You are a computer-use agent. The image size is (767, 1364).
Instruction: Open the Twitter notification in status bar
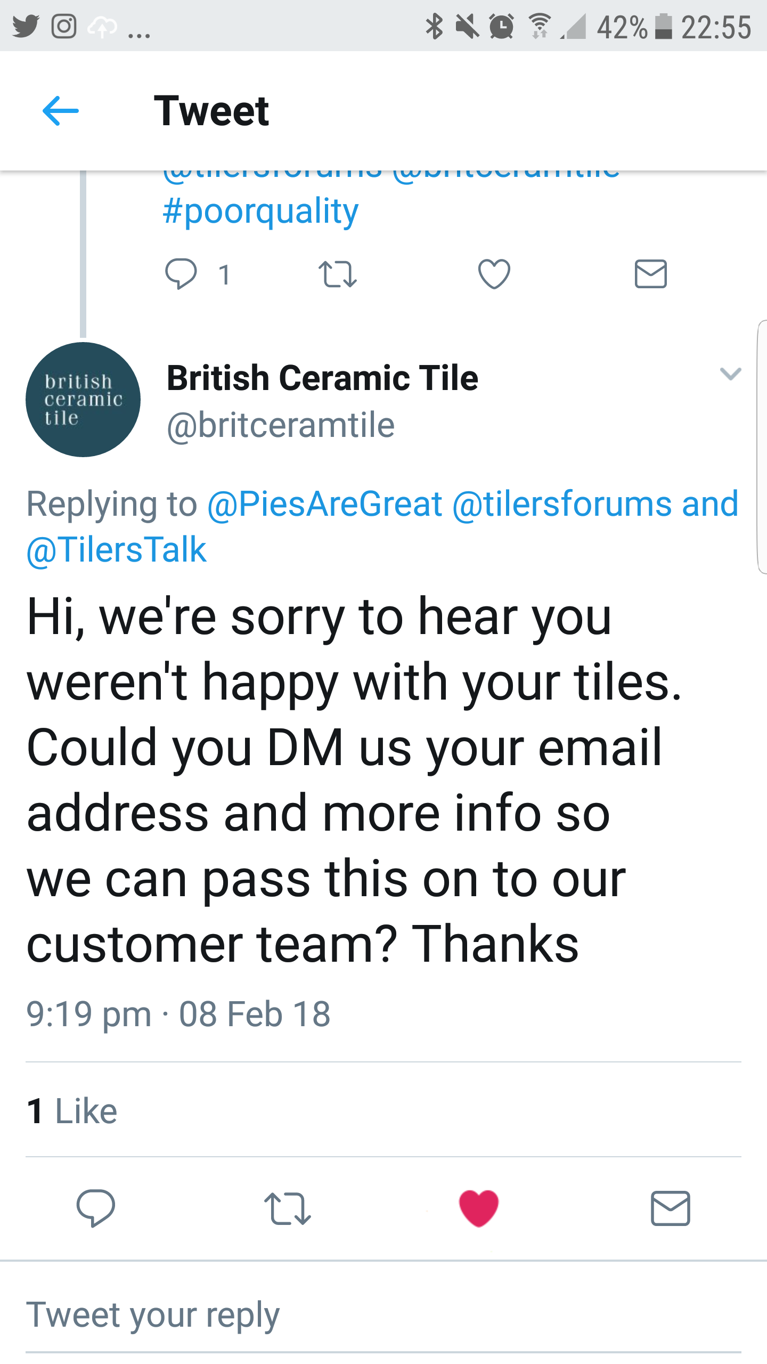(x=26, y=26)
